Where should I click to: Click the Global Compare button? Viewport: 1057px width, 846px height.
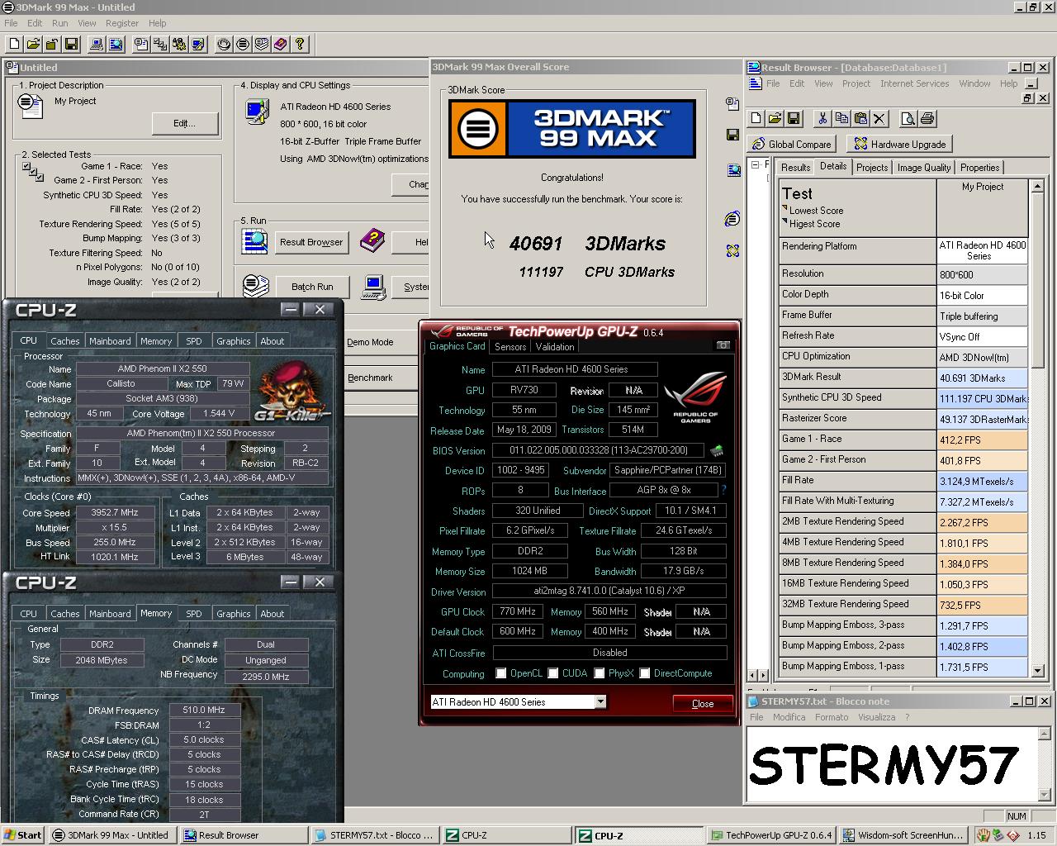point(791,144)
